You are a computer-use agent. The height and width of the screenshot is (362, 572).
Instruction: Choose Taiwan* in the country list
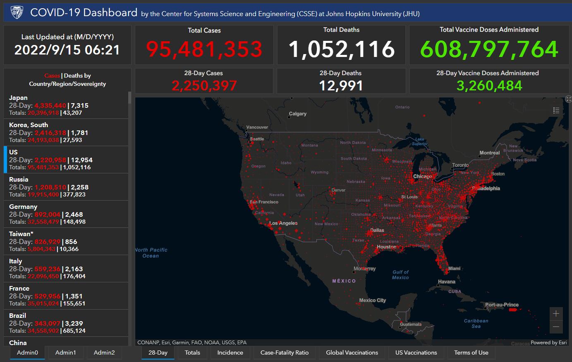pyautogui.click(x=66, y=241)
